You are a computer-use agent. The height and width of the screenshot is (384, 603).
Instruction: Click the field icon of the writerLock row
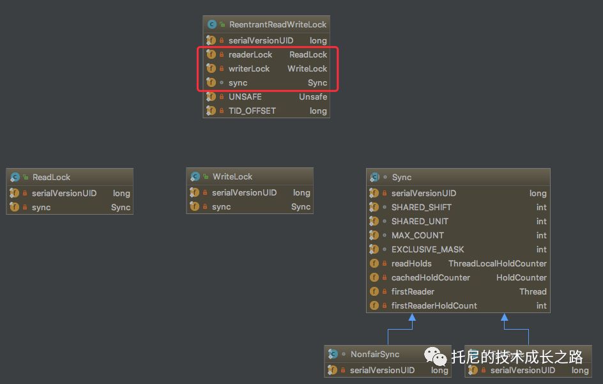(x=211, y=68)
